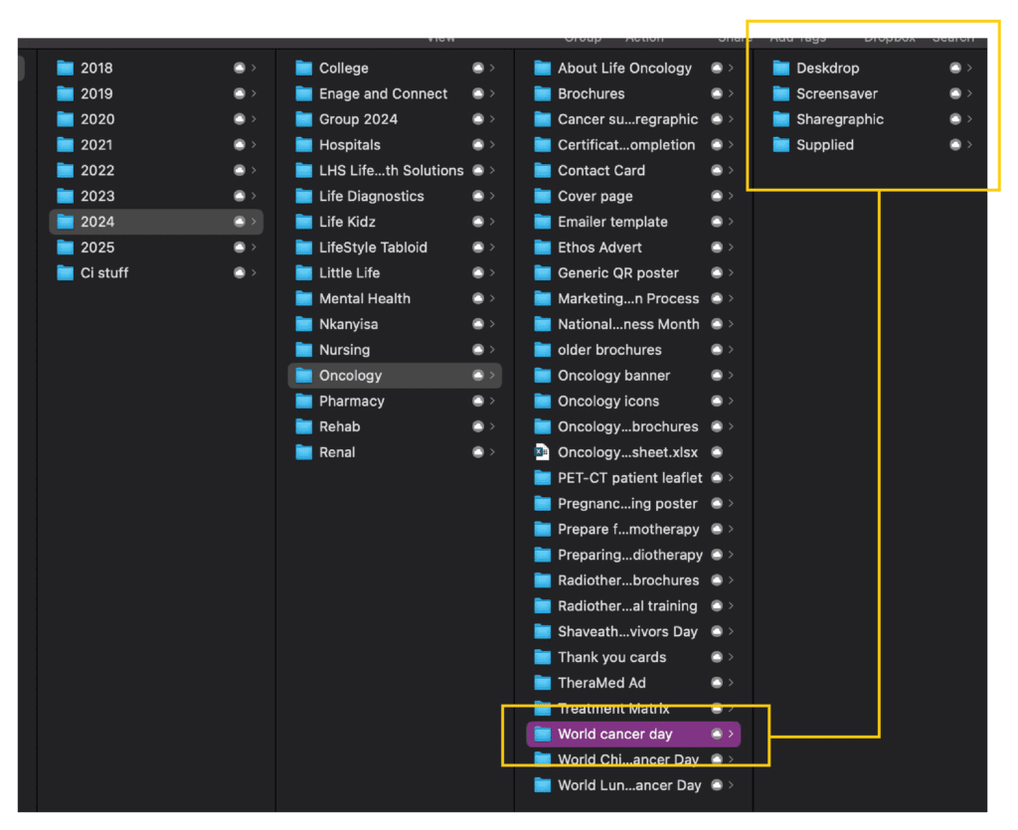Open the Hospitals folder
Screen dimensions: 1018x830
[x=349, y=145]
